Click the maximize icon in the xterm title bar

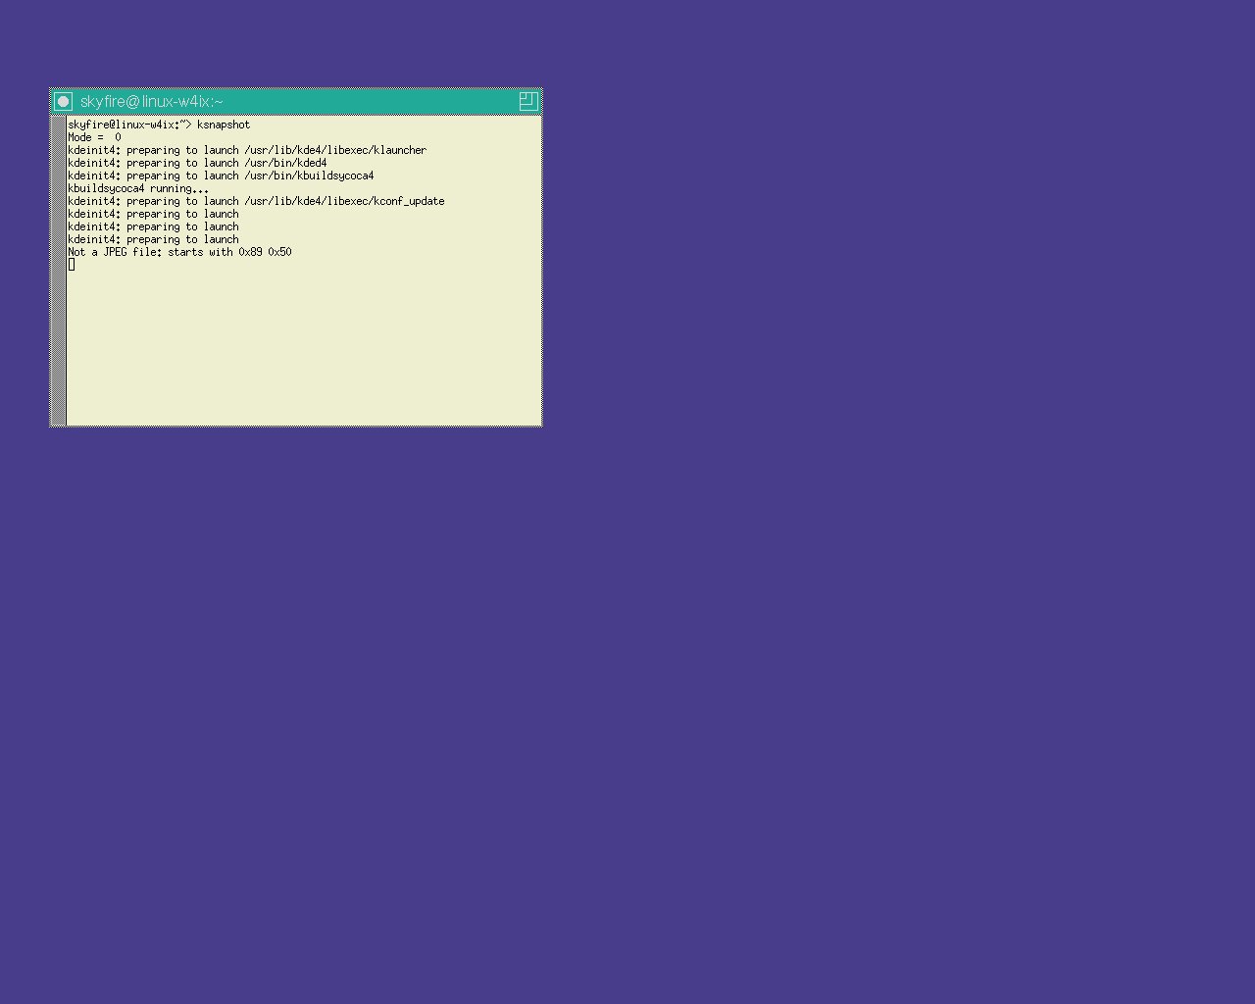point(527,101)
